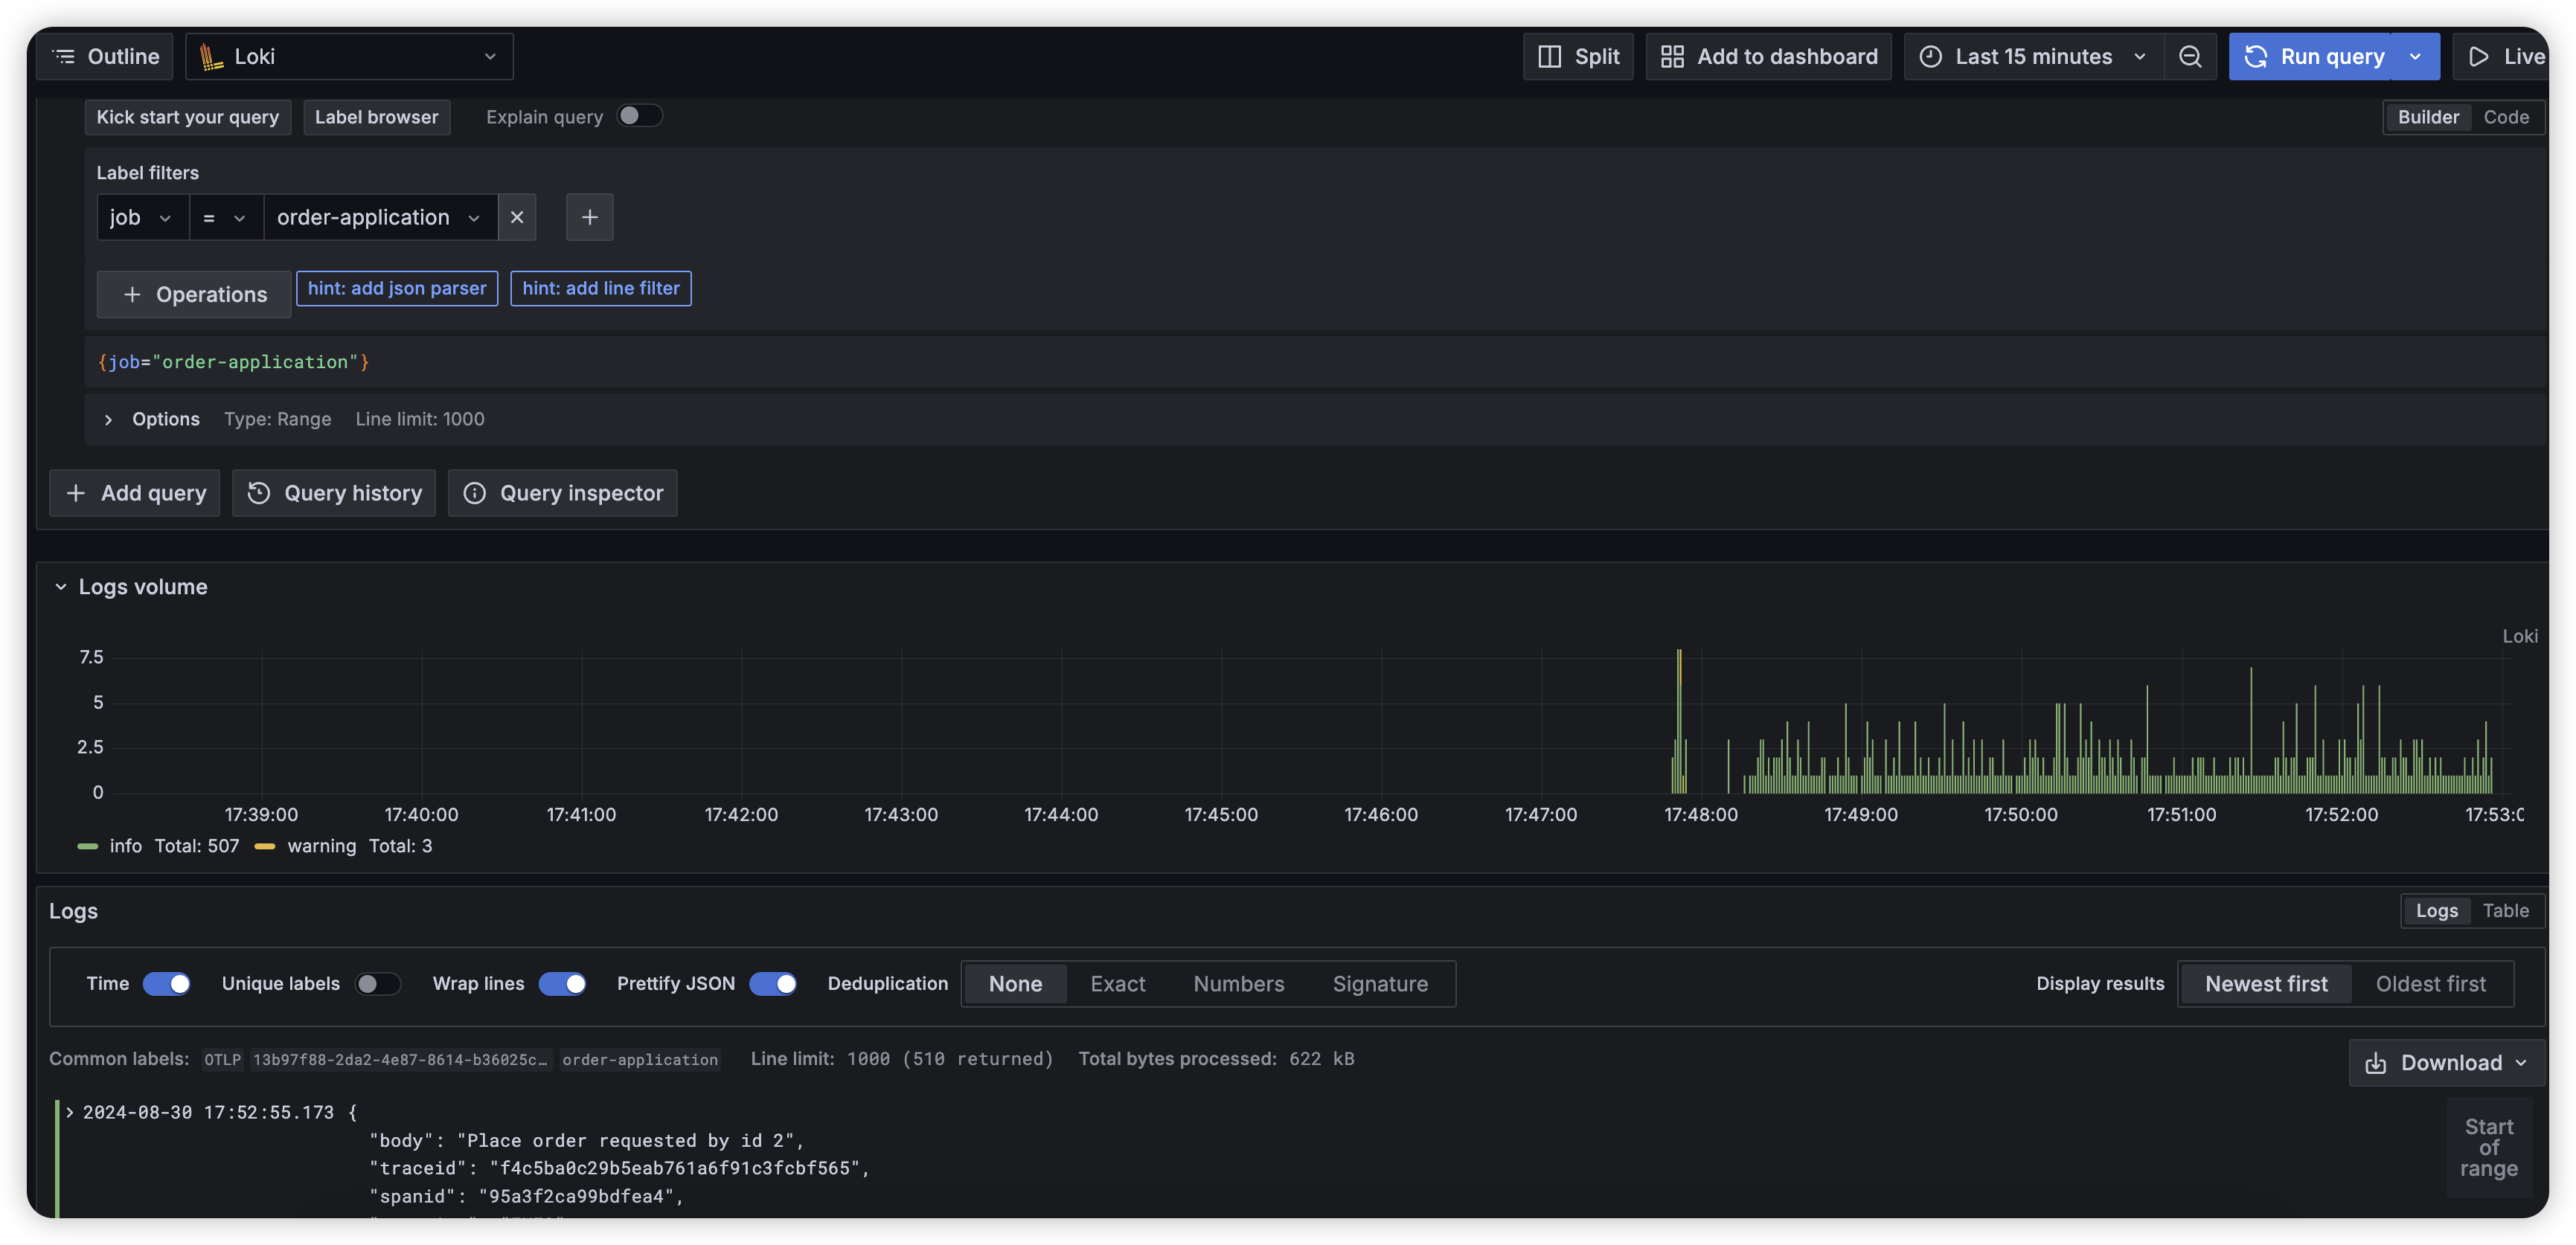Open the Outline panel
The image size is (2576, 1245).
[x=105, y=57]
